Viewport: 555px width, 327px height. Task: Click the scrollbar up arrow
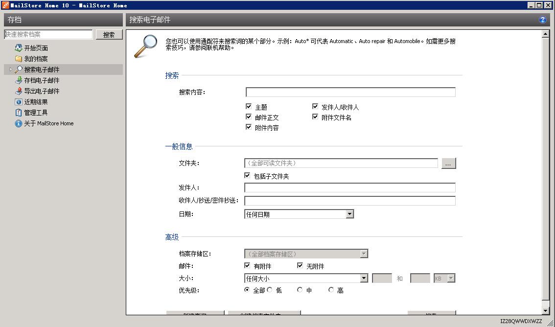click(x=545, y=34)
